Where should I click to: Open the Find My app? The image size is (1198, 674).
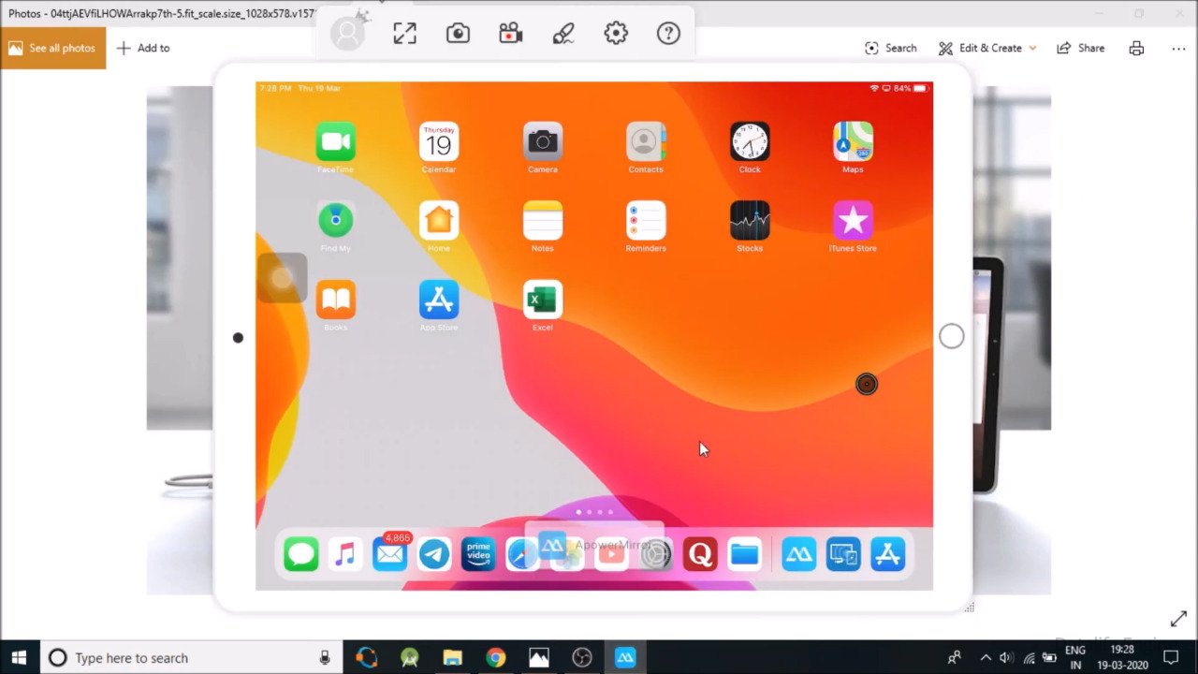coord(335,221)
